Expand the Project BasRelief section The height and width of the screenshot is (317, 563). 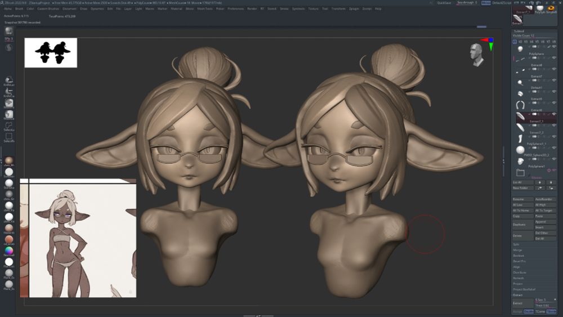coord(524,289)
